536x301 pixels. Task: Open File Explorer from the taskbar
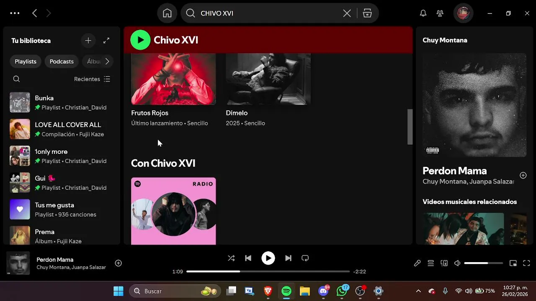tap(304, 291)
